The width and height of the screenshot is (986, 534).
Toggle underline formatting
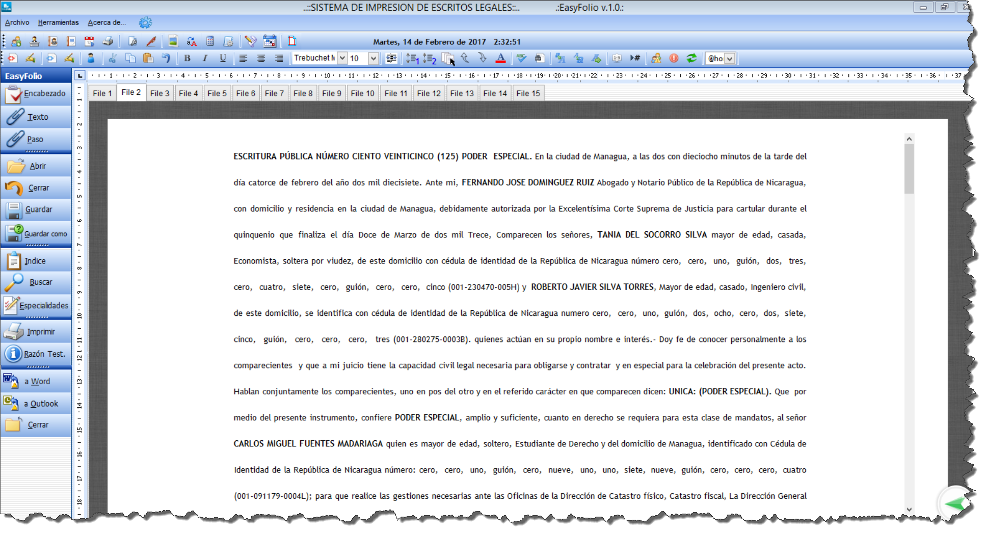pyautogui.click(x=223, y=59)
